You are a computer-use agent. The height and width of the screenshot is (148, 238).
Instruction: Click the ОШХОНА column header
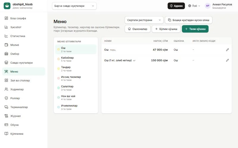(x=179, y=41)
